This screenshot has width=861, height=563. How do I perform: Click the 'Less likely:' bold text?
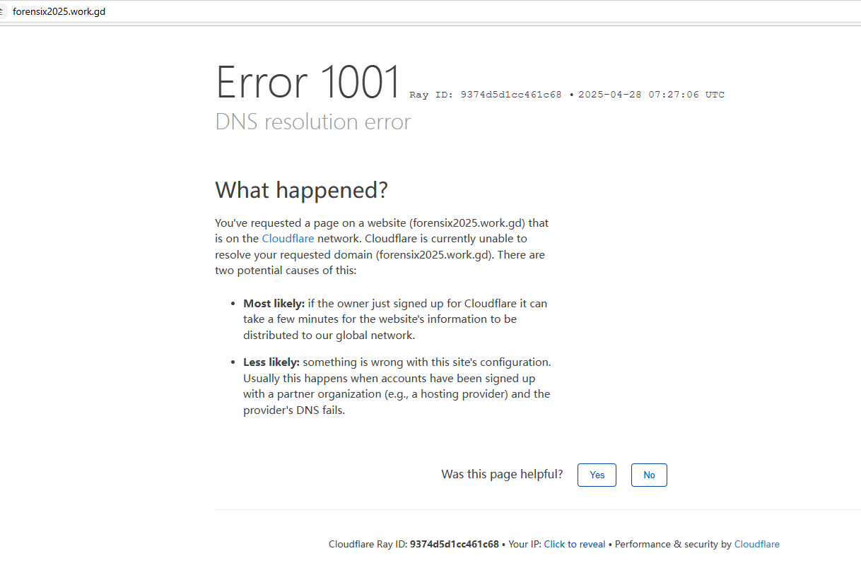pos(271,362)
